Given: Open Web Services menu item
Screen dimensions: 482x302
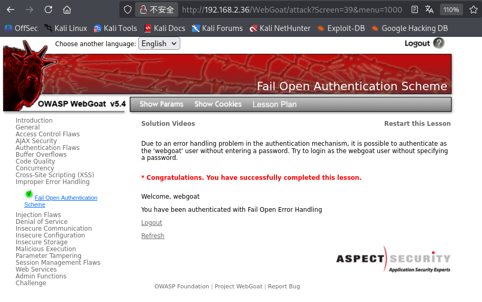Looking at the screenshot, I should tap(36, 269).
